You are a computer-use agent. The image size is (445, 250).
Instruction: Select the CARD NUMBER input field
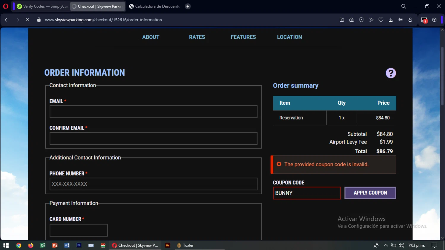(79, 230)
